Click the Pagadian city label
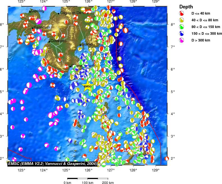This screenshot has width=222, height=184. (x=42, y=27)
